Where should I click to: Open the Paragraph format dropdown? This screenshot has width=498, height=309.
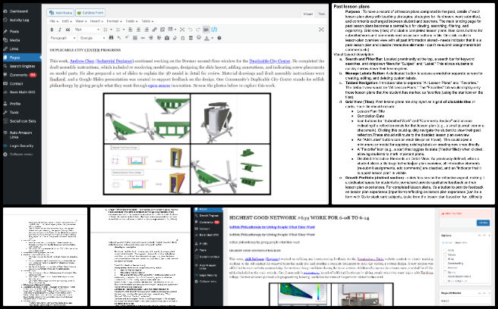pyautogui.click(x=62, y=38)
